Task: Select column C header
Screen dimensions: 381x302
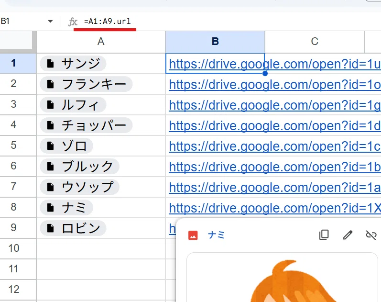Action: [315, 42]
